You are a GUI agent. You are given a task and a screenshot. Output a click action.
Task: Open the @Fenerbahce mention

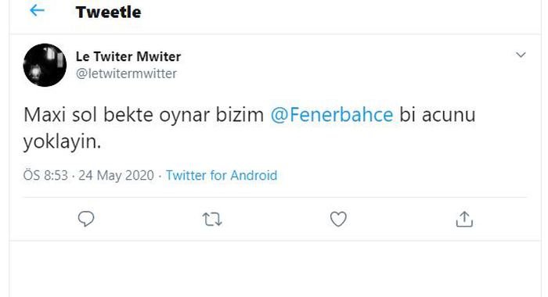pos(332,115)
